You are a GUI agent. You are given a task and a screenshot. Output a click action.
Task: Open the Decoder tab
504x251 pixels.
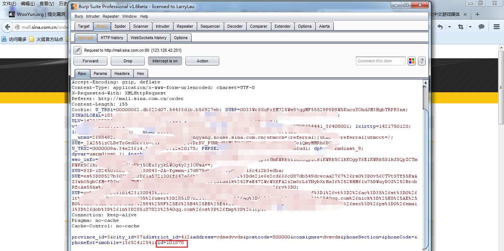(235, 26)
